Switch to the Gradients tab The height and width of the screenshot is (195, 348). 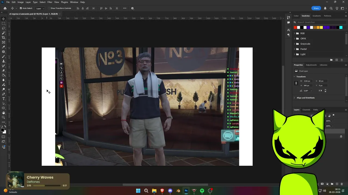pyautogui.click(x=317, y=16)
